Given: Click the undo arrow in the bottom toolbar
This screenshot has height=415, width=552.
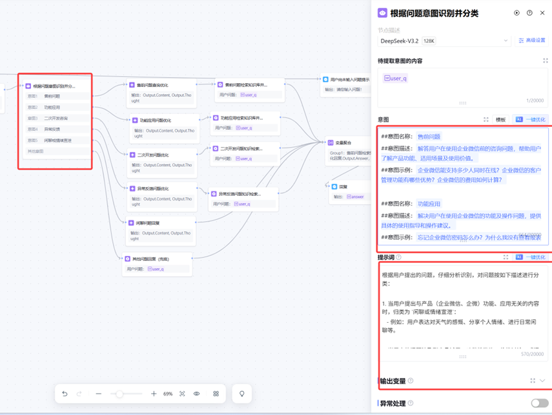Looking at the screenshot, I should pos(65,394).
